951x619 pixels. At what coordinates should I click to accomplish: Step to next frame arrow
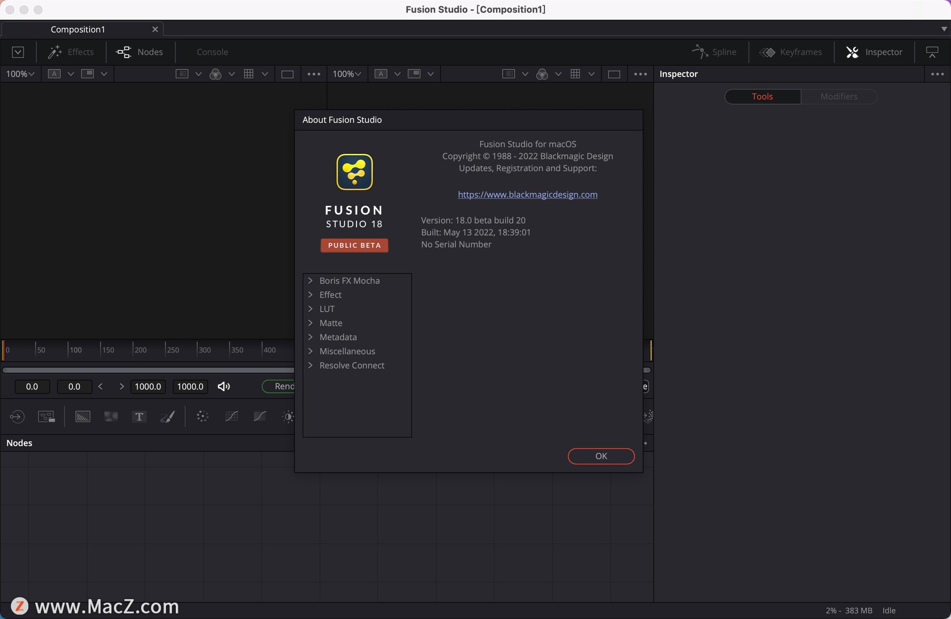coord(121,386)
